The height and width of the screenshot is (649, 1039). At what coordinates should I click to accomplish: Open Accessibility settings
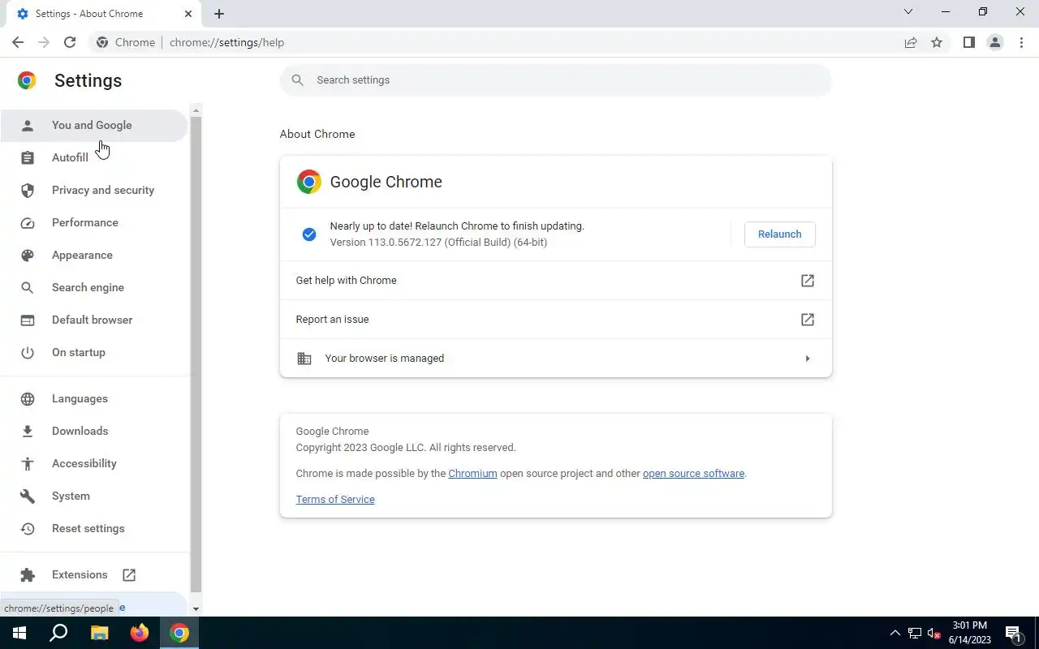pyautogui.click(x=94, y=463)
